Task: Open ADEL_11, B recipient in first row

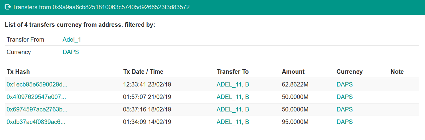Action: point(233,84)
